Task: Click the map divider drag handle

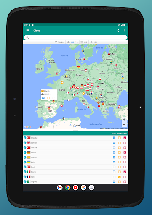Action: click(x=75, y=130)
